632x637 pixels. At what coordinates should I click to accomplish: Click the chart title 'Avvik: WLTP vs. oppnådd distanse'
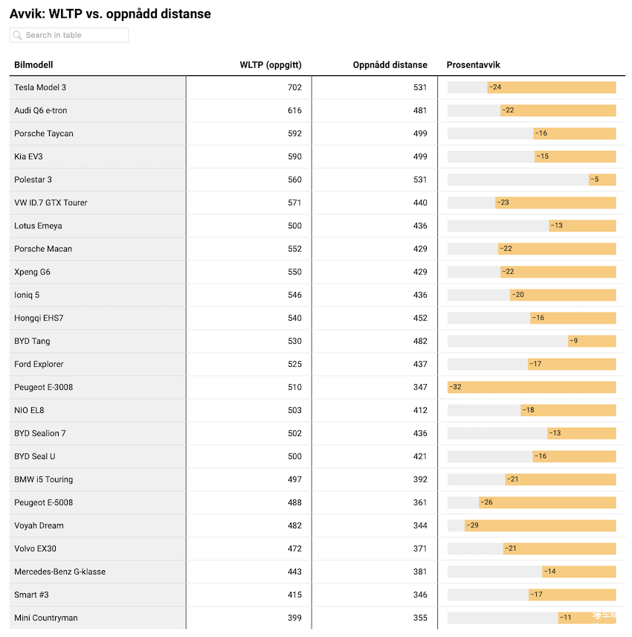point(110,14)
